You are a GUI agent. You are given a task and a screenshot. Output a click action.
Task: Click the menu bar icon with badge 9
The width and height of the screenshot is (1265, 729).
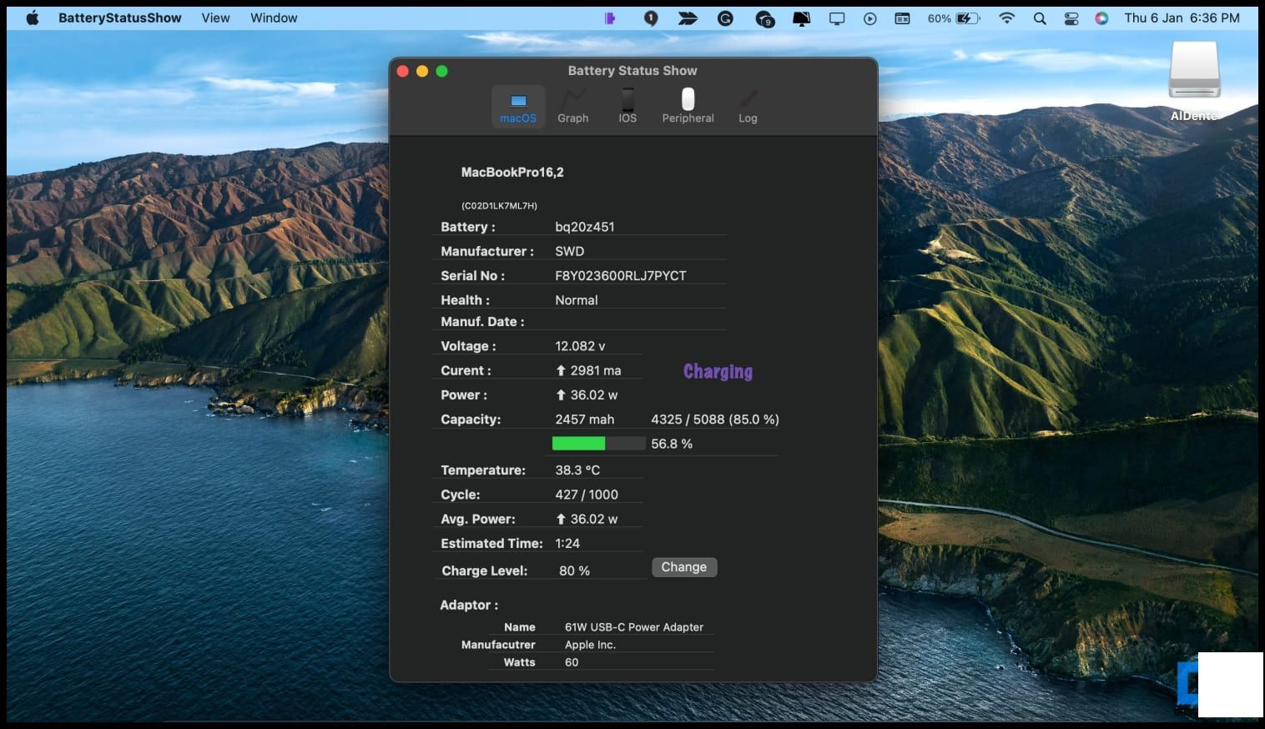[764, 18]
